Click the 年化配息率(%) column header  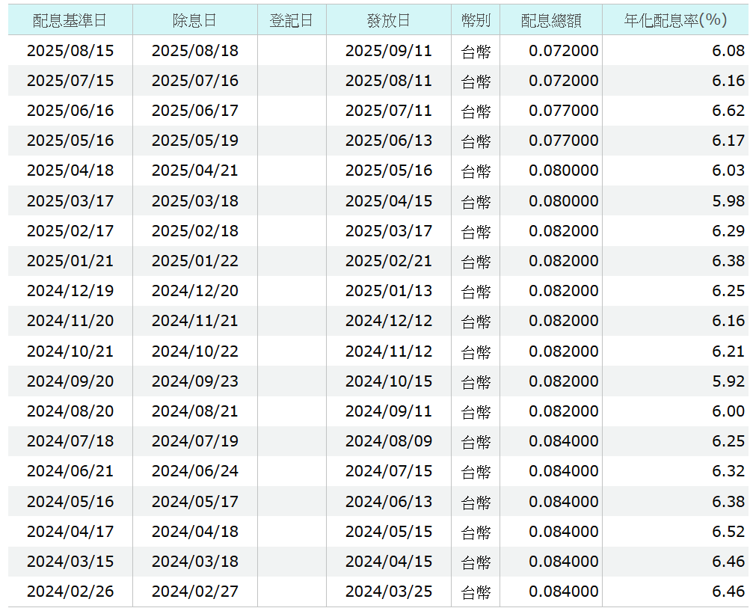pos(675,20)
